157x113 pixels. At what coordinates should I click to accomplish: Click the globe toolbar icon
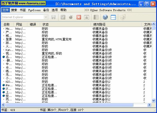coord(105,17)
